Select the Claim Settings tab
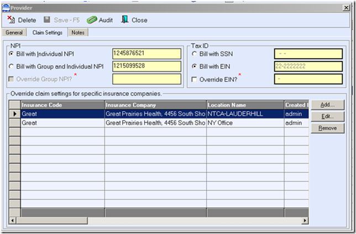Screen dimensions: 356x234 pos(47,33)
